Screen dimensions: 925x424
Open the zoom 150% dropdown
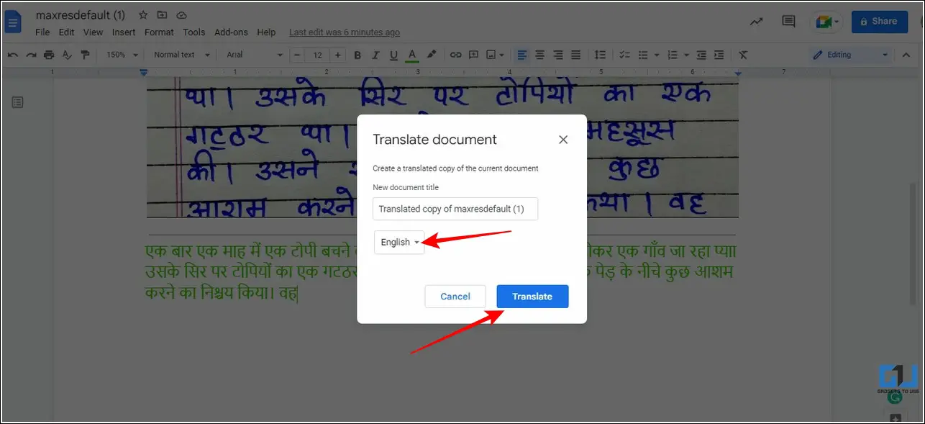(121, 55)
